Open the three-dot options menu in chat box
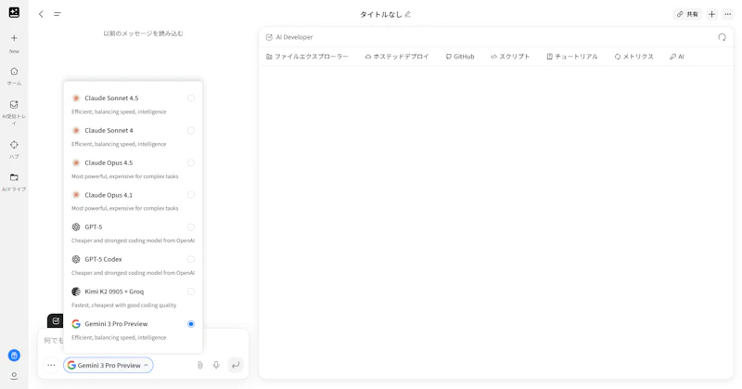The image size is (742, 389). (x=51, y=365)
